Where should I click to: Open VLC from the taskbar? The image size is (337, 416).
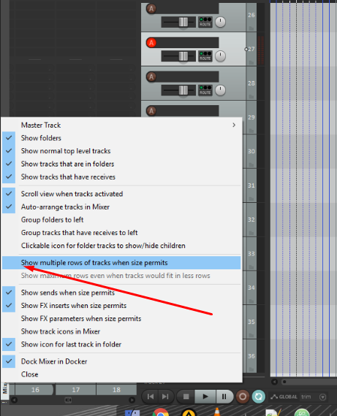(x=217, y=412)
